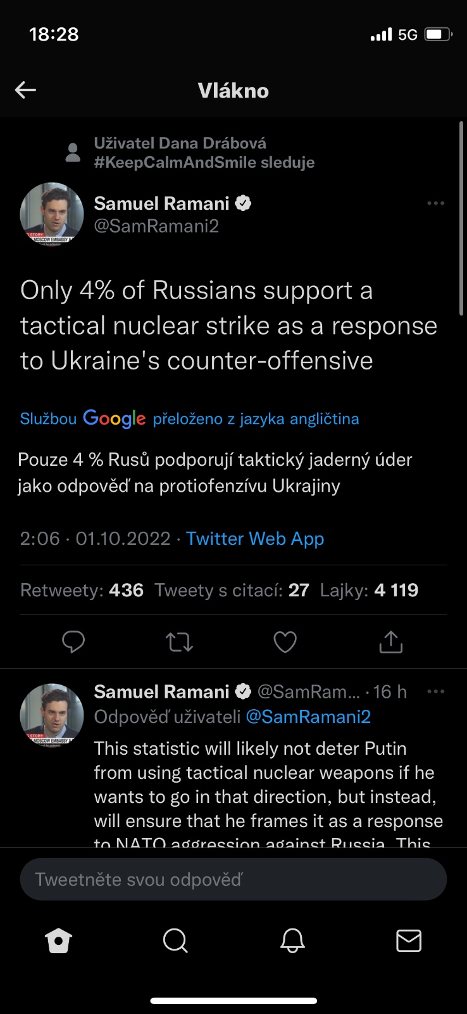Open Notifications bell tab
Image resolution: width=467 pixels, height=1014 pixels.
click(x=292, y=940)
